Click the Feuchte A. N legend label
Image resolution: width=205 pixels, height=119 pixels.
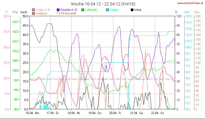pyautogui.click(x=69, y=10)
